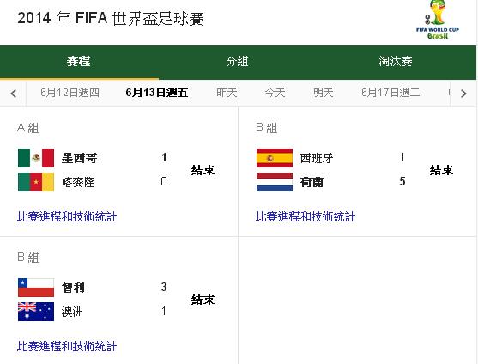Click the Cameroon flag icon
This screenshot has height=364, width=478.
(36, 182)
